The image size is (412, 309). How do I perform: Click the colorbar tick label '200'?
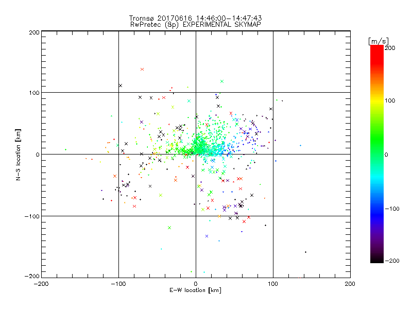(390, 48)
